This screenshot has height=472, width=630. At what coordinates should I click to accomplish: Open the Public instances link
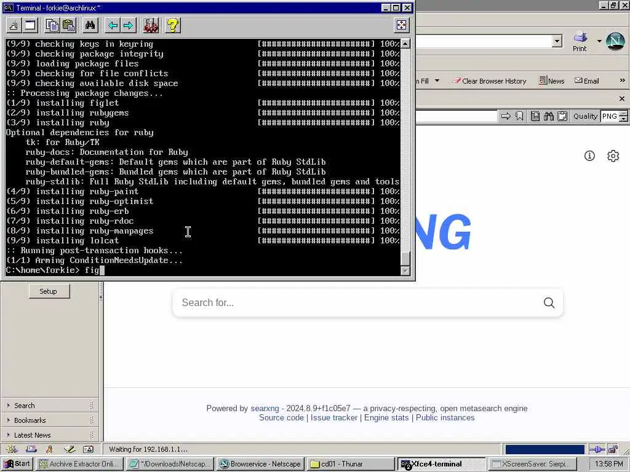pos(445,418)
